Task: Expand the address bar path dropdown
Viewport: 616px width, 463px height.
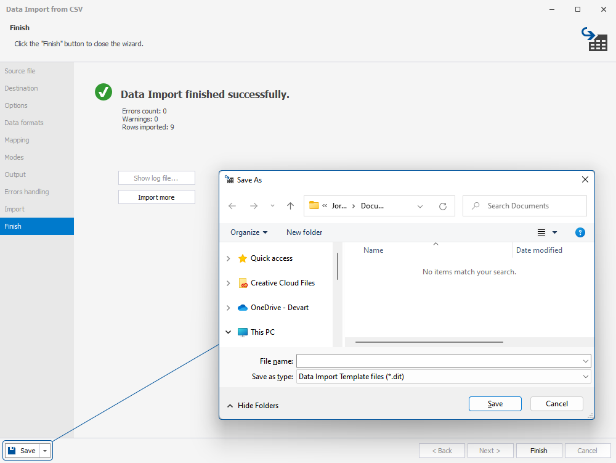Action: coord(420,207)
